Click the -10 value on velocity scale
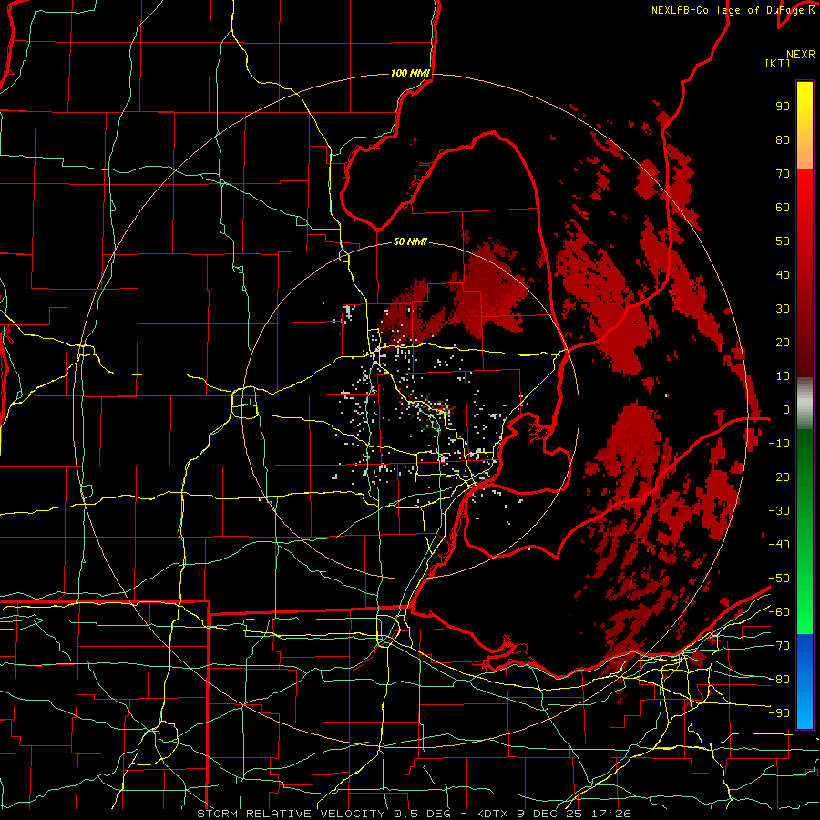The height and width of the screenshot is (820, 820). 779,444
